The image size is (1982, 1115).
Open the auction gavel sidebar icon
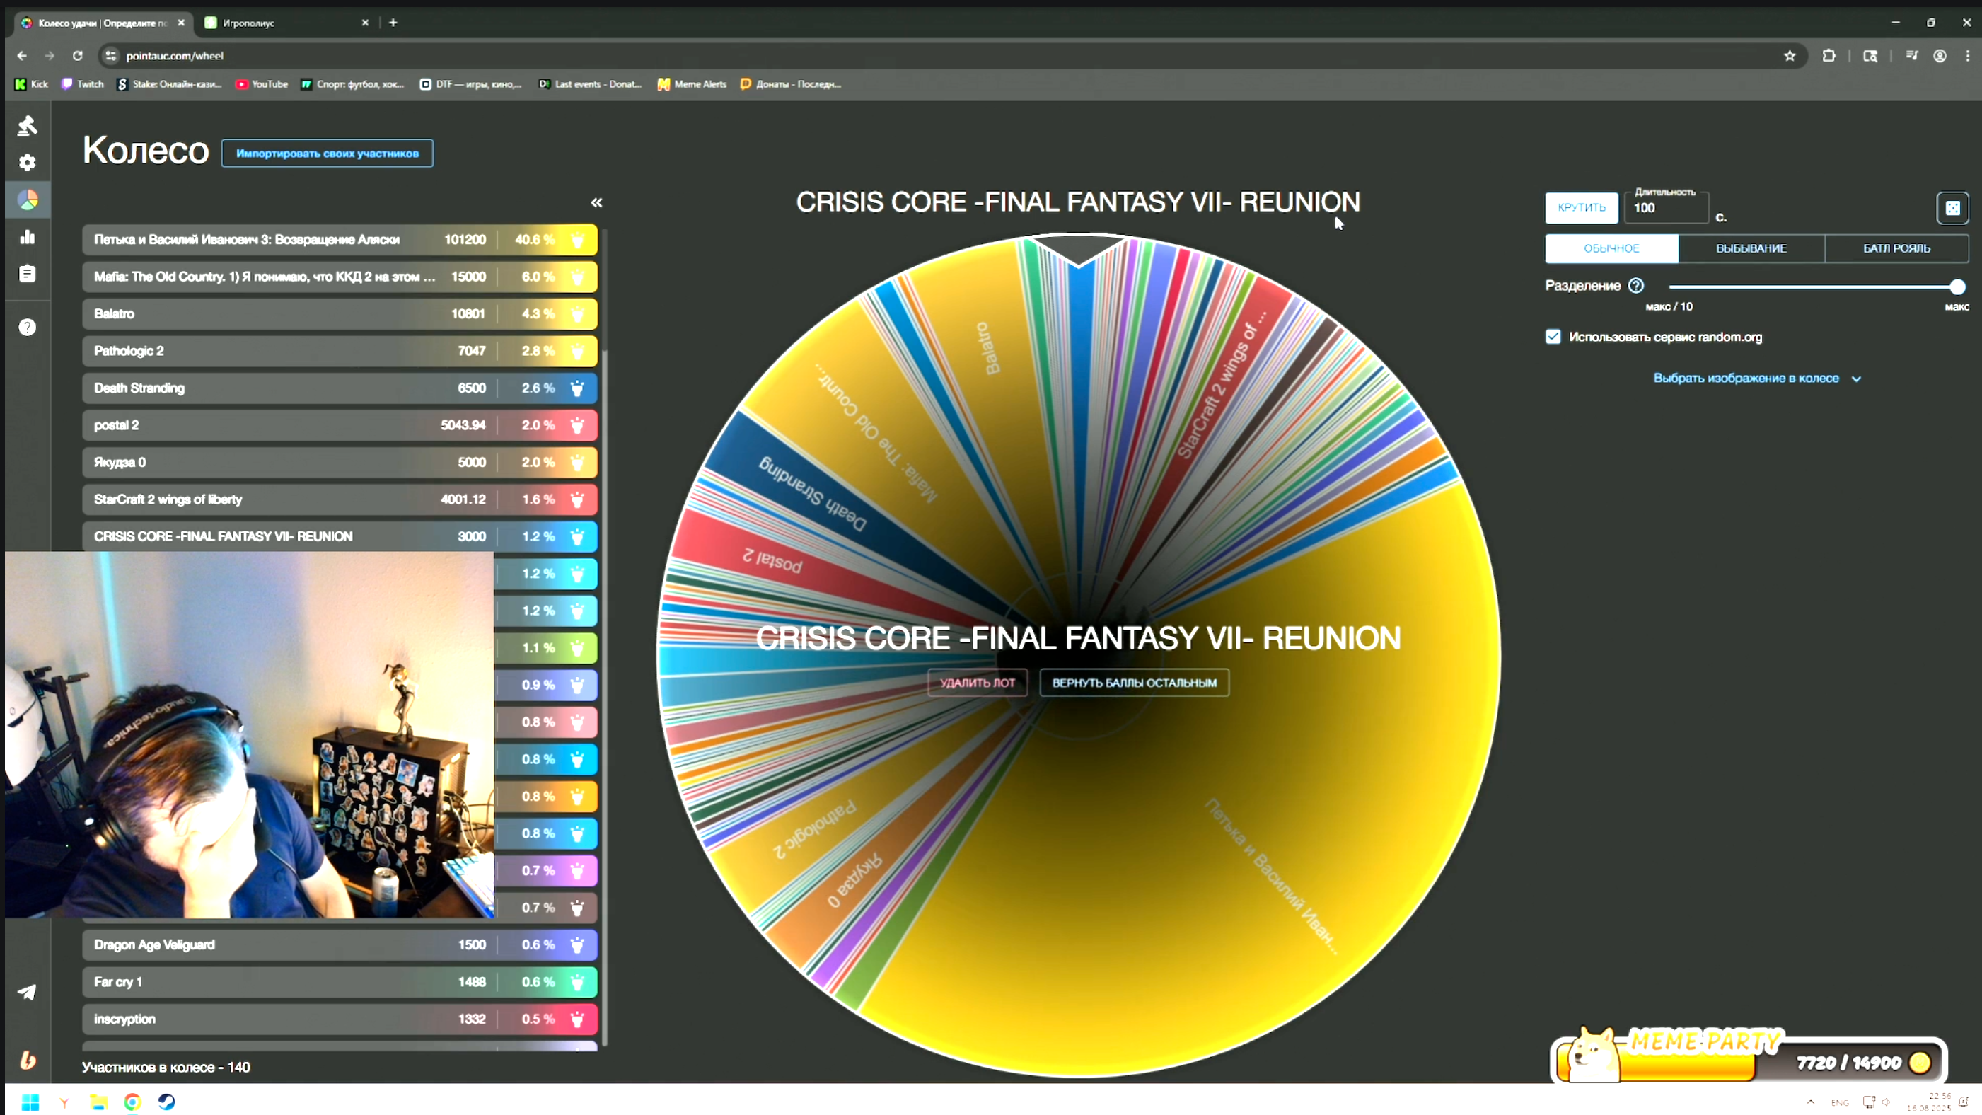pyautogui.click(x=28, y=125)
